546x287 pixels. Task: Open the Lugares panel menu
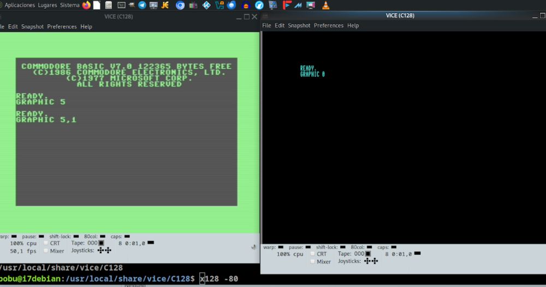(48, 5)
